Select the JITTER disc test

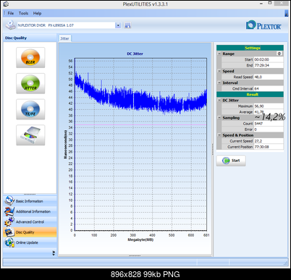tap(30, 83)
